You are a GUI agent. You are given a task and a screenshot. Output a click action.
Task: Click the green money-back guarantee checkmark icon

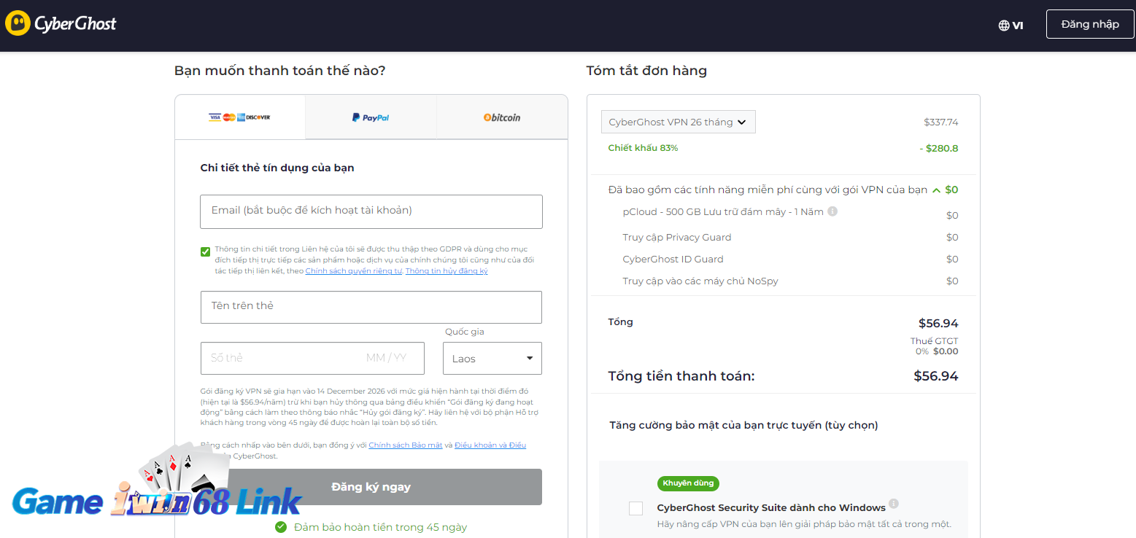tap(281, 527)
